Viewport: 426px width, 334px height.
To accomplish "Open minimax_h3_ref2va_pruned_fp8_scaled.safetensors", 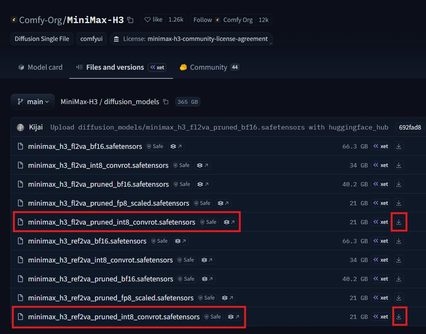I will tap(111, 298).
